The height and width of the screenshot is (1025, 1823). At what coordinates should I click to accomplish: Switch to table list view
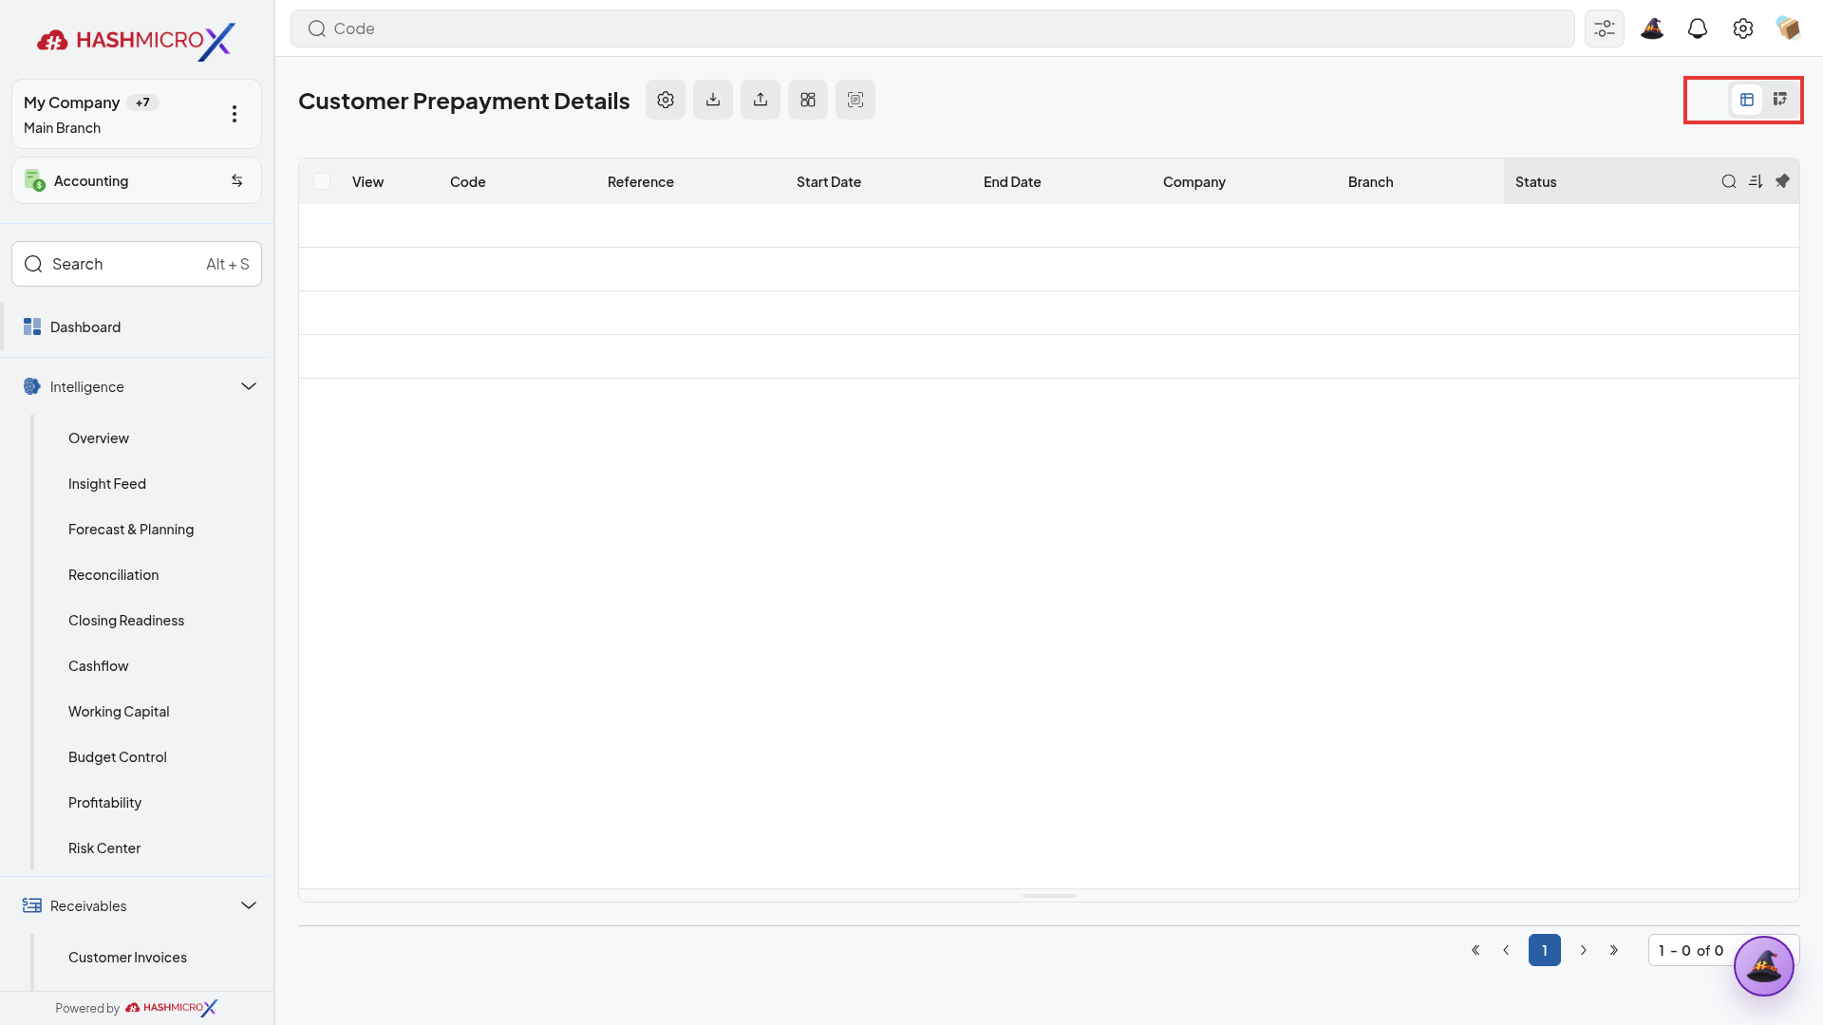1747,100
